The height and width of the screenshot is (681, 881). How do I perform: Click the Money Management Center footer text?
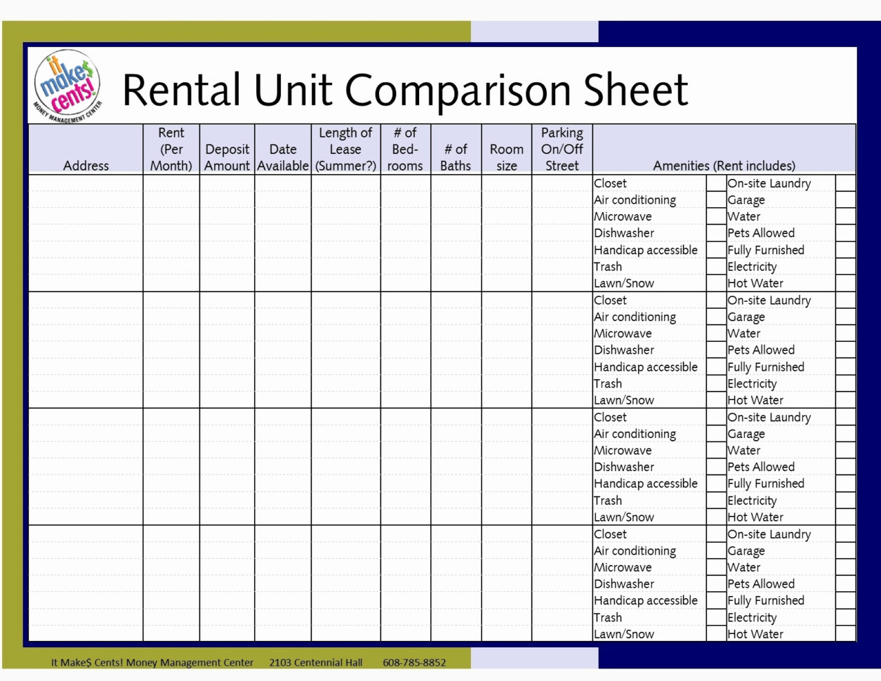[x=152, y=662]
